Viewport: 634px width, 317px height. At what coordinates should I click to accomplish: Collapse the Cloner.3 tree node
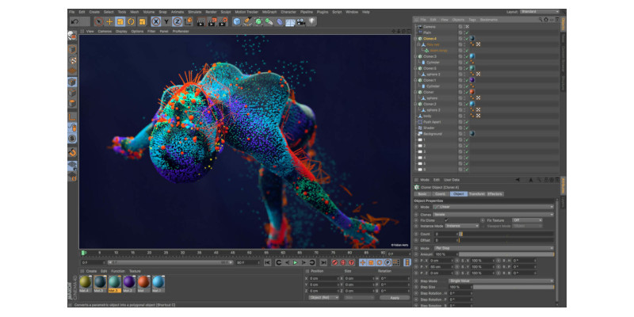pos(415,56)
